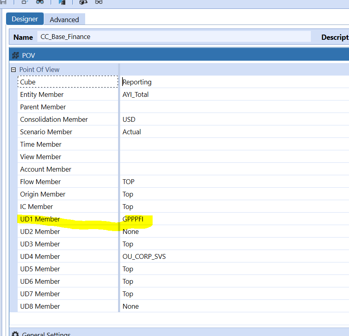This screenshot has width=349, height=336.
Task: Open the General Settings section header
Action: tap(47, 334)
